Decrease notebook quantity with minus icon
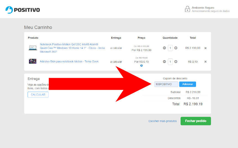The image size is (238, 148). click(x=165, y=48)
